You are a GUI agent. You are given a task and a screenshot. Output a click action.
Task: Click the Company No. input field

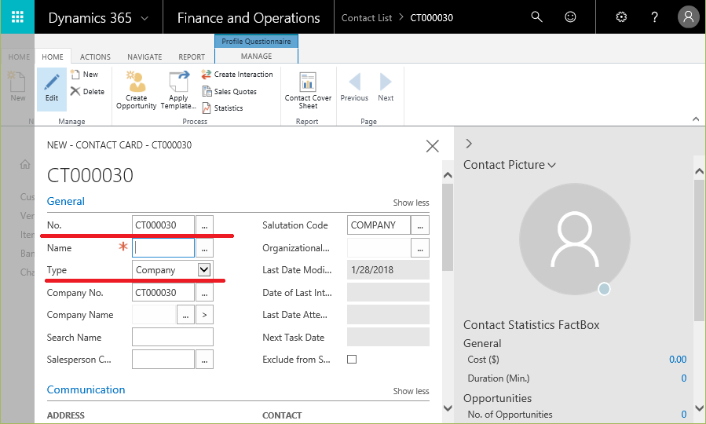(163, 293)
